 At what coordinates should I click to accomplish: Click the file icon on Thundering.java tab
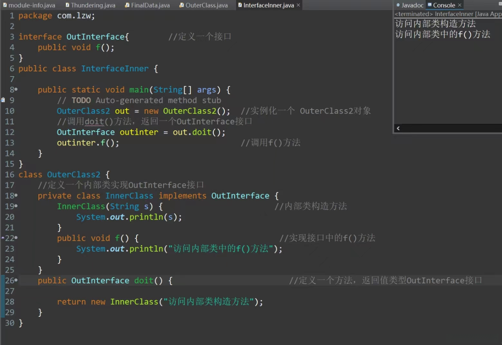tap(67, 5)
